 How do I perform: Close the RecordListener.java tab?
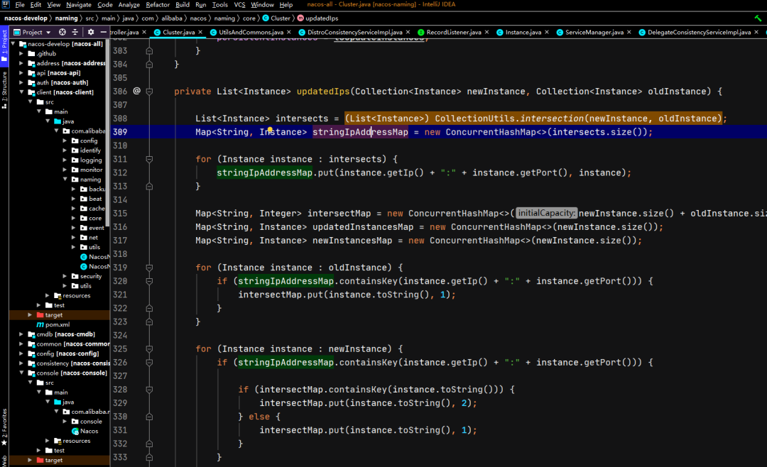click(486, 32)
